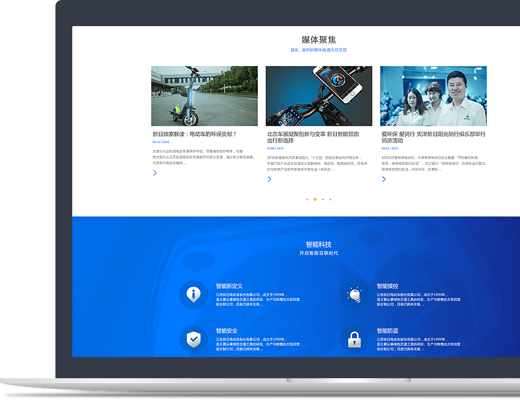Click the electric scooter thumbnail image
This screenshot has height=400, width=520.
[204, 95]
